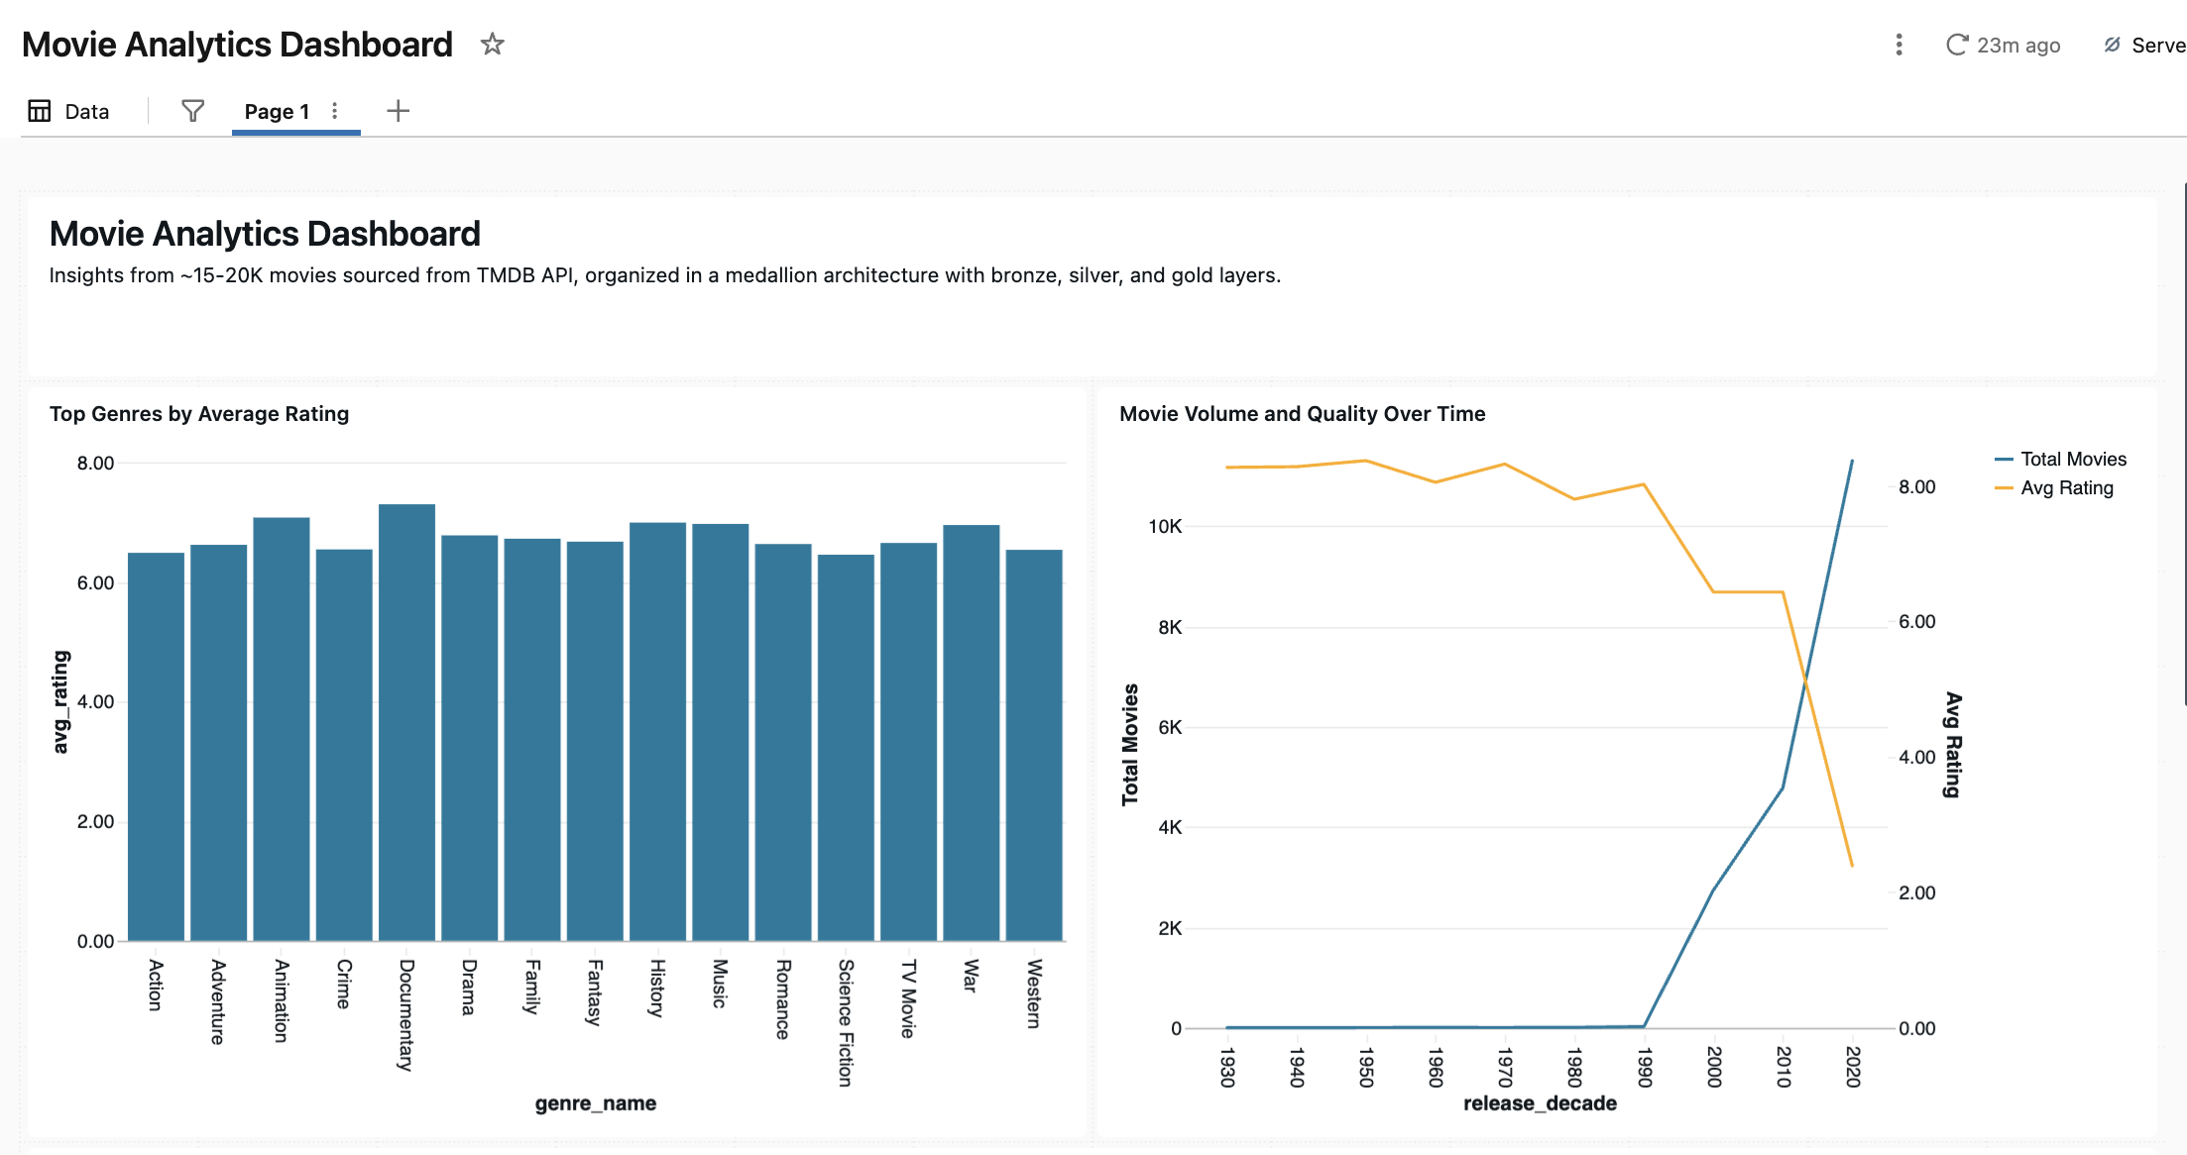Viewport: 2187px width, 1155px height.
Task: Click the Animation bar in genre chart
Action: pyautogui.click(x=282, y=729)
